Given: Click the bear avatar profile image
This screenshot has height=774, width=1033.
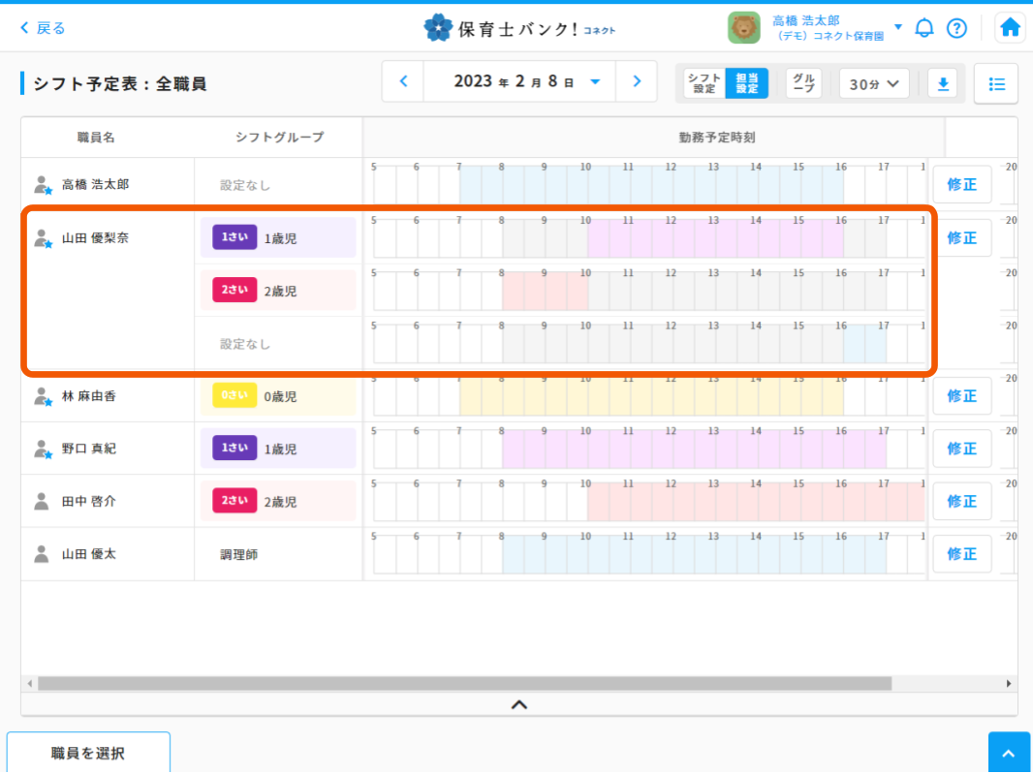Looking at the screenshot, I should coord(744,28).
